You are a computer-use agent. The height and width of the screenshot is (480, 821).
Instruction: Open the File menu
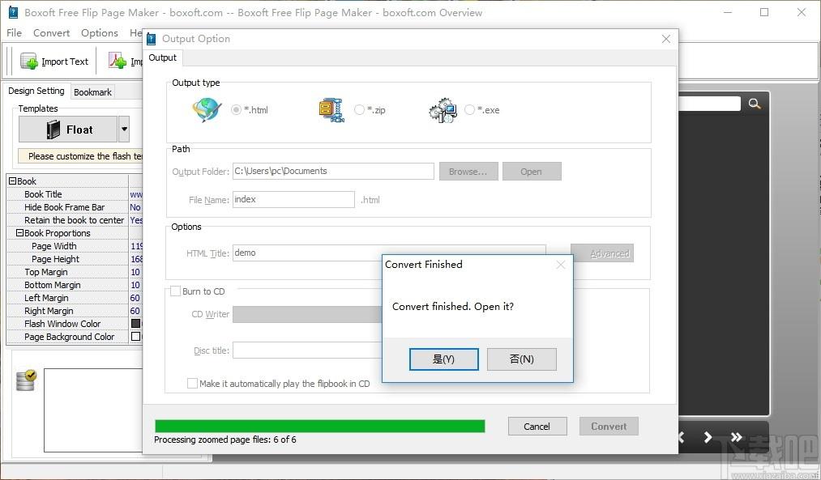point(14,33)
